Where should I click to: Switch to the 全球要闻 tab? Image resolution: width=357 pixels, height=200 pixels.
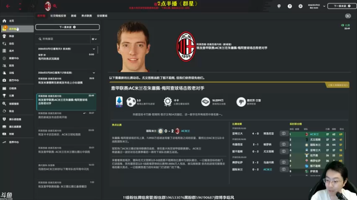pos(102,16)
